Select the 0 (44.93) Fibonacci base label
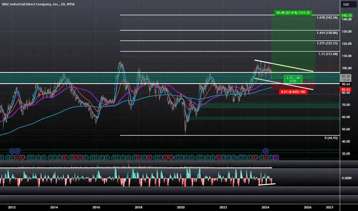Screen dimensions: 358x211 (331, 138)
